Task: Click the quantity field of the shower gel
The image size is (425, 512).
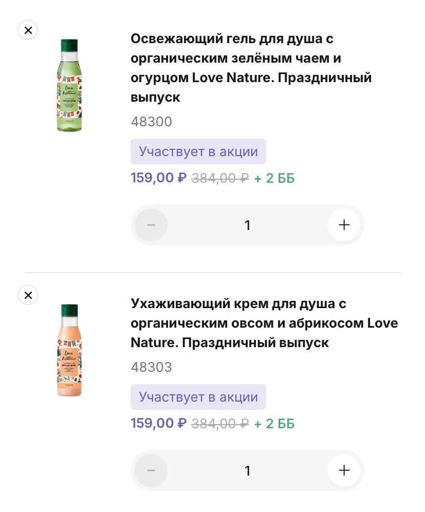Action: pyautogui.click(x=247, y=225)
